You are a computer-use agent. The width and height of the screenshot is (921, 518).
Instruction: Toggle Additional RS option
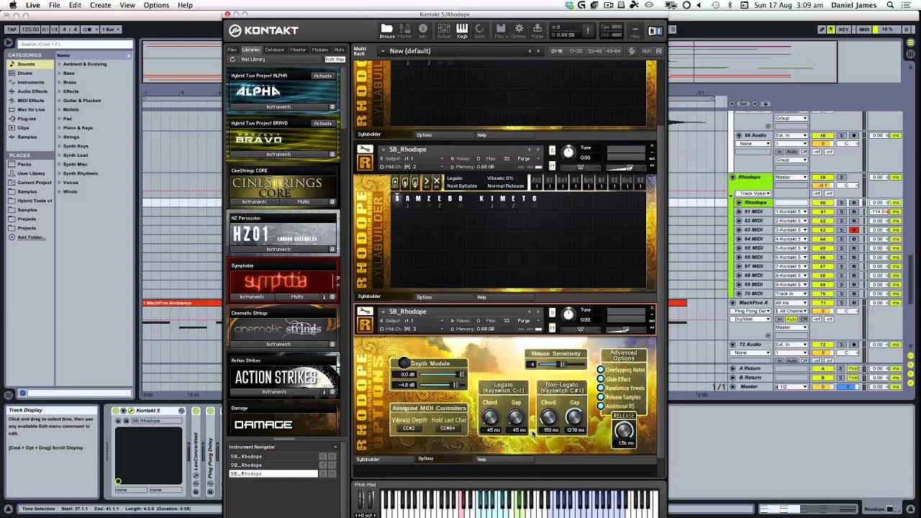(x=601, y=406)
